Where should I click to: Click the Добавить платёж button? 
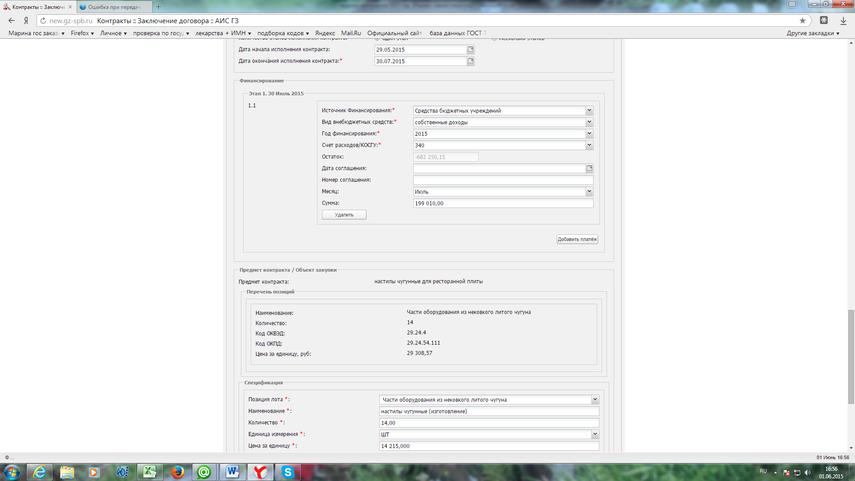(x=577, y=239)
